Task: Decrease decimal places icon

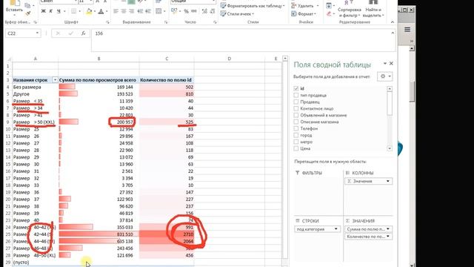Action: click(213, 11)
